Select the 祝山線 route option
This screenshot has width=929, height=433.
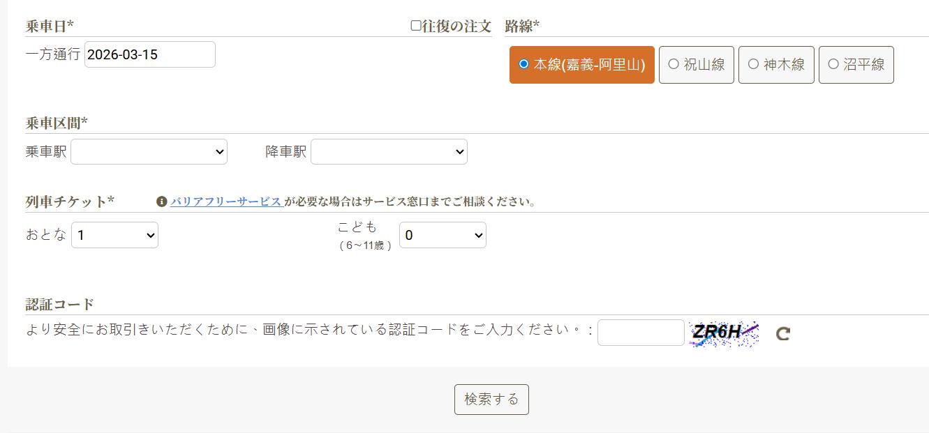click(x=674, y=64)
